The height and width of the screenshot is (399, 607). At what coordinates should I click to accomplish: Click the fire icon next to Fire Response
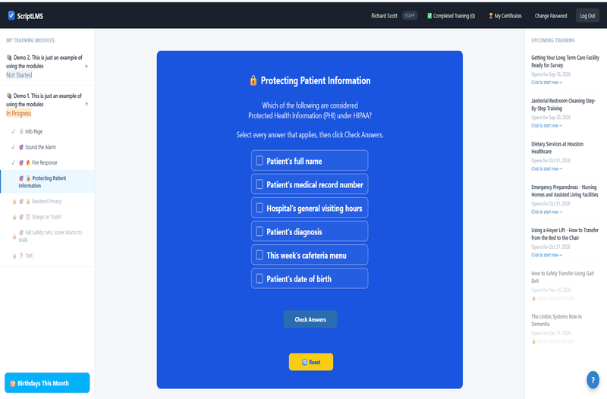pyautogui.click(x=28, y=162)
